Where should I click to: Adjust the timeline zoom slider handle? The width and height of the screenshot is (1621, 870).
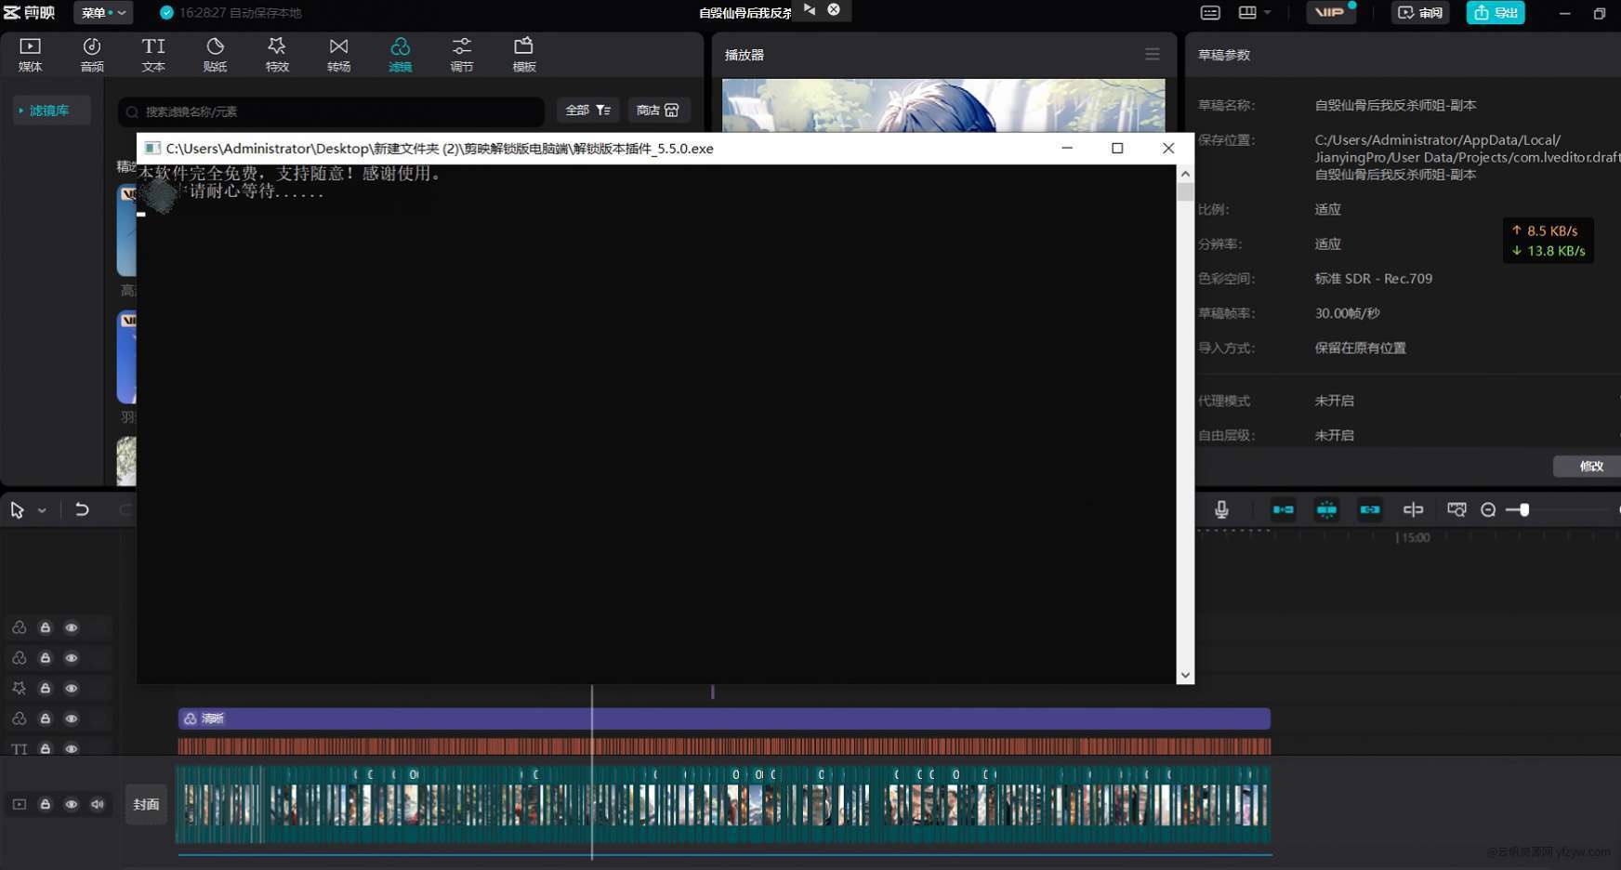1524,509
